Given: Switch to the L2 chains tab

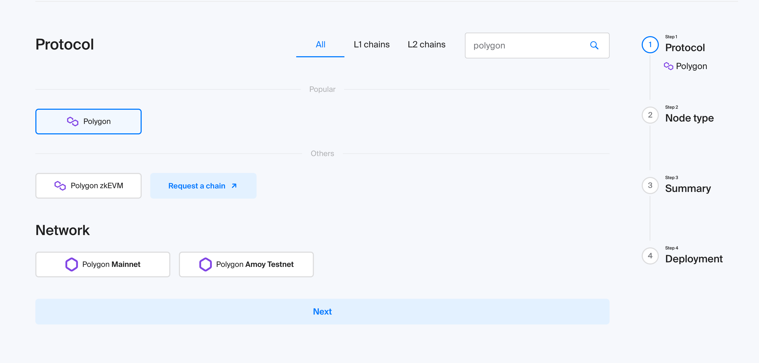Looking at the screenshot, I should point(426,44).
